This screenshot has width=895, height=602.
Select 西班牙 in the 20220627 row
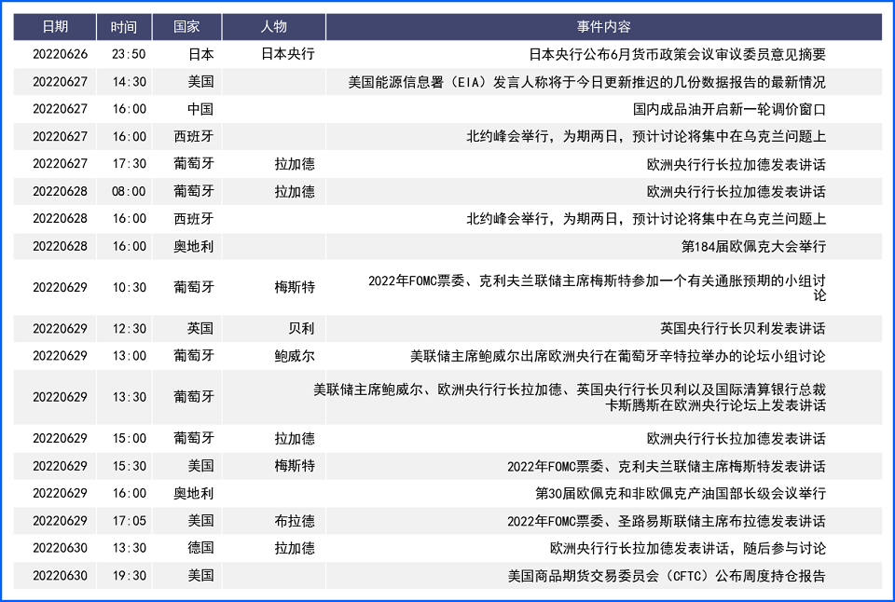coord(194,136)
